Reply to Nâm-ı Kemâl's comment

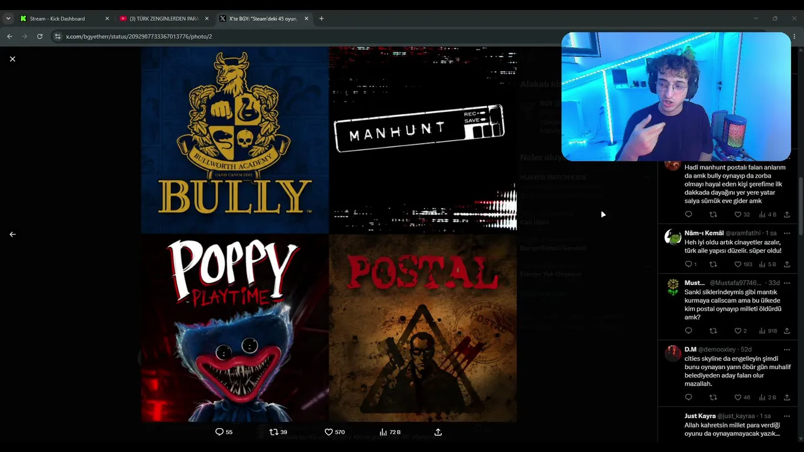coord(690,264)
